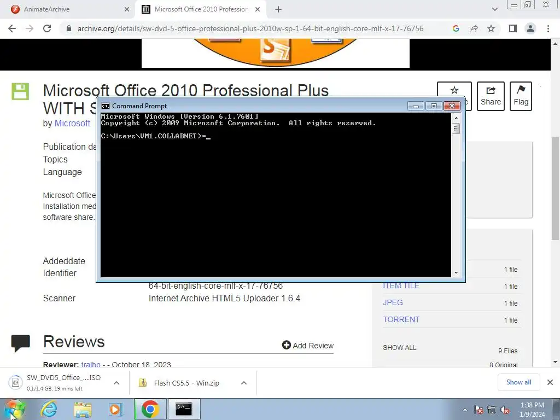Screen dimensions: 560x420
Task: Click the forward navigation arrow in Chrome
Action: (30, 28)
